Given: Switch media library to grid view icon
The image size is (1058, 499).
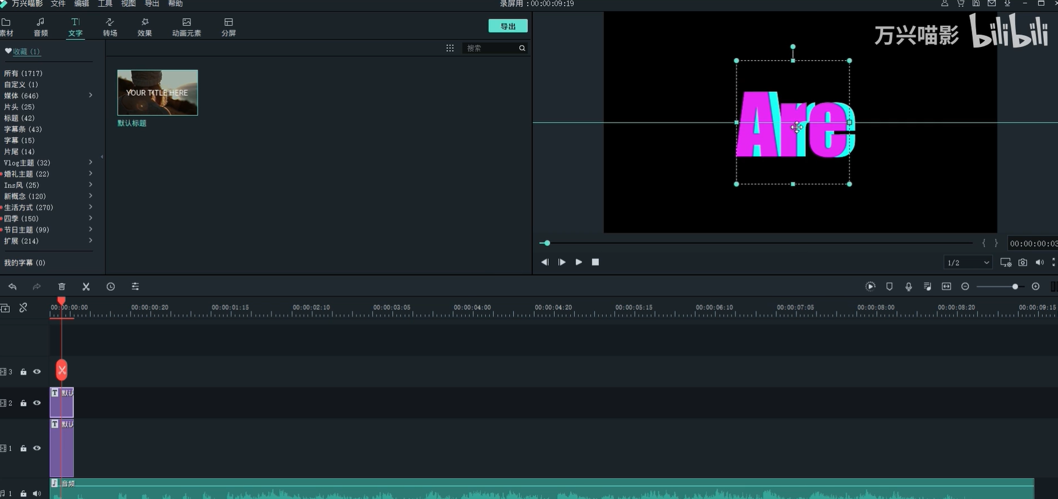Looking at the screenshot, I should [x=450, y=48].
